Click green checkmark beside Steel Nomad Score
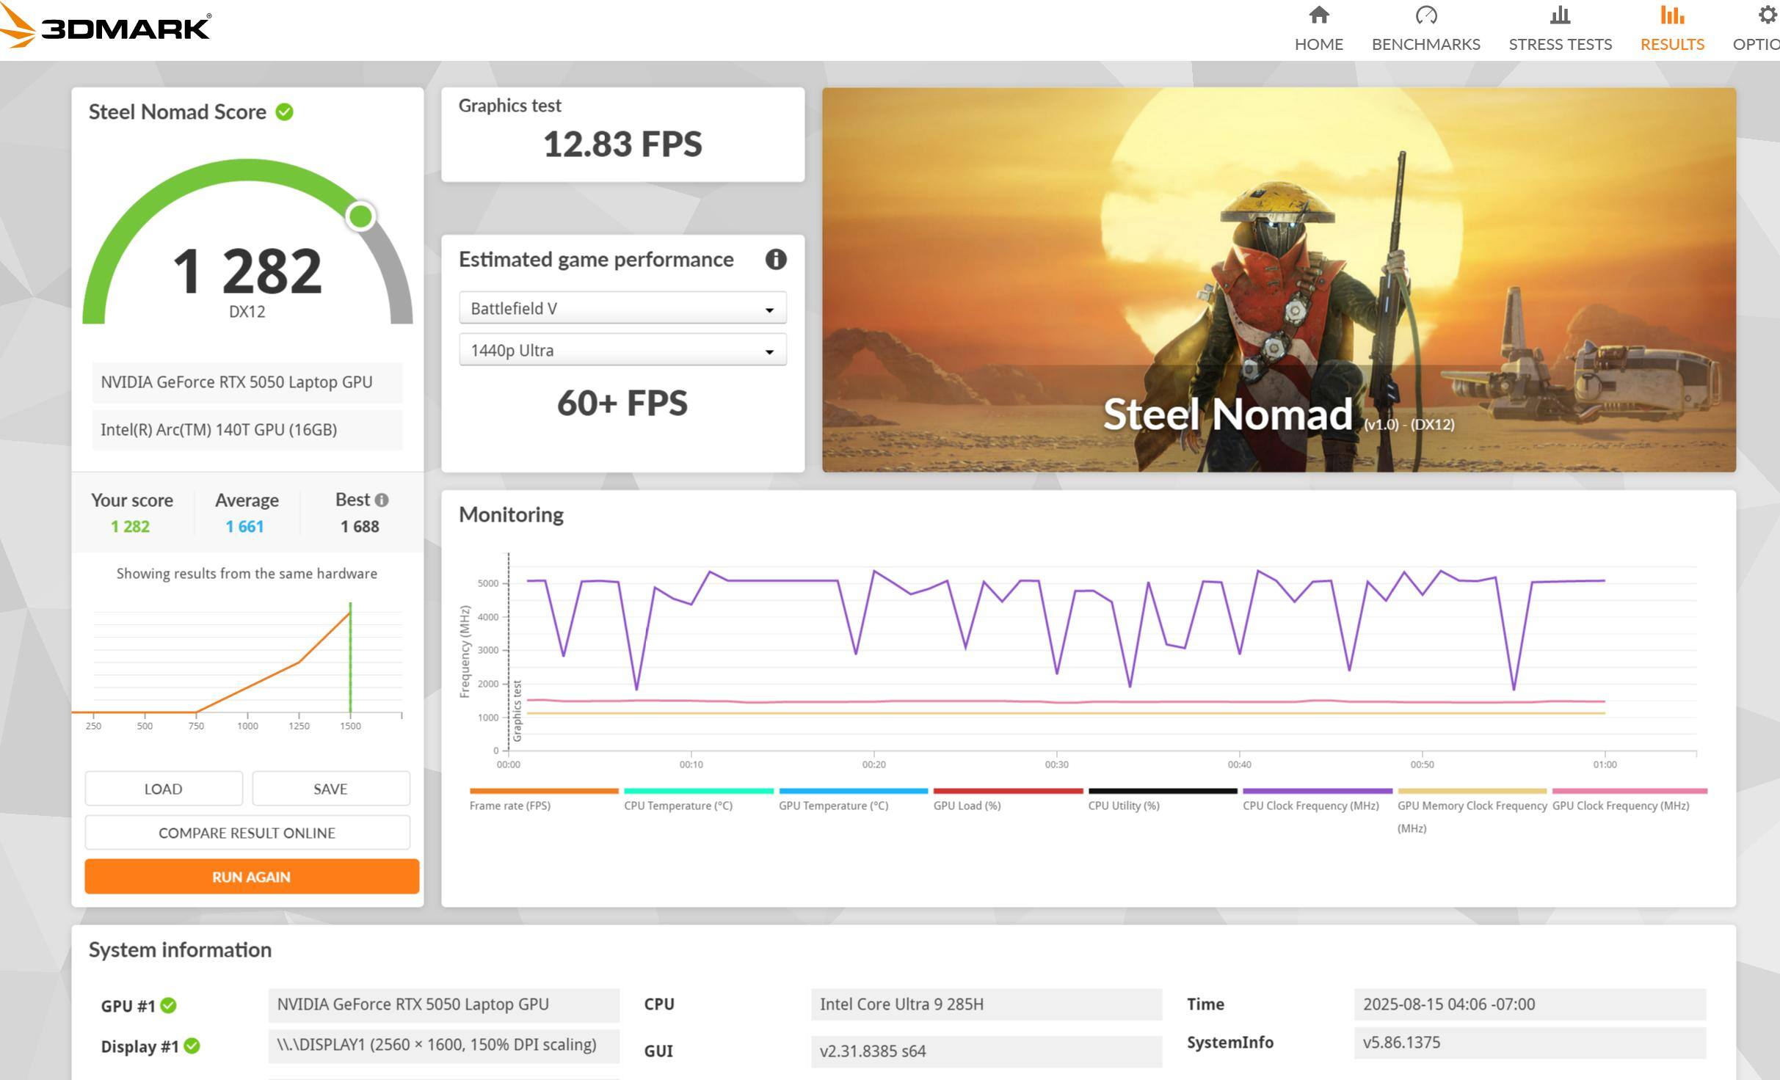This screenshot has width=1780, height=1080. (285, 112)
